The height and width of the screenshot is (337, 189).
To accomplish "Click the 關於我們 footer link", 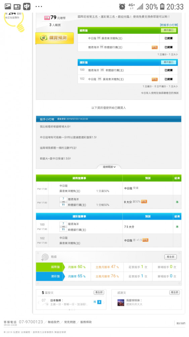I will coord(181,323).
